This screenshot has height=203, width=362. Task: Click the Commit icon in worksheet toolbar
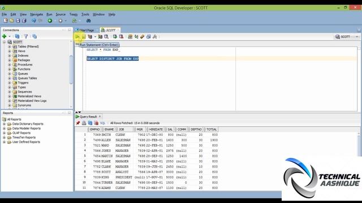click(x=115, y=37)
